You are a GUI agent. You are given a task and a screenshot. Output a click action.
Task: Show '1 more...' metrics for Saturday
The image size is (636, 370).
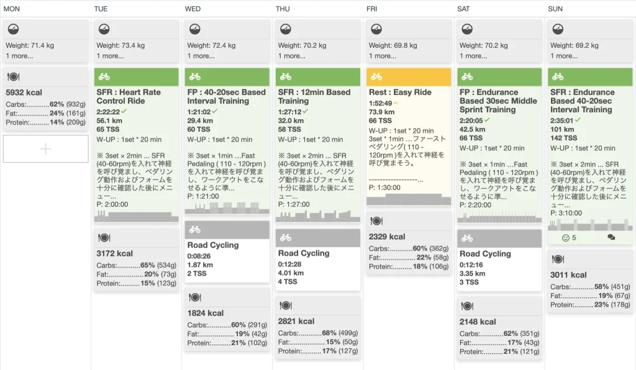pos(473,56)
